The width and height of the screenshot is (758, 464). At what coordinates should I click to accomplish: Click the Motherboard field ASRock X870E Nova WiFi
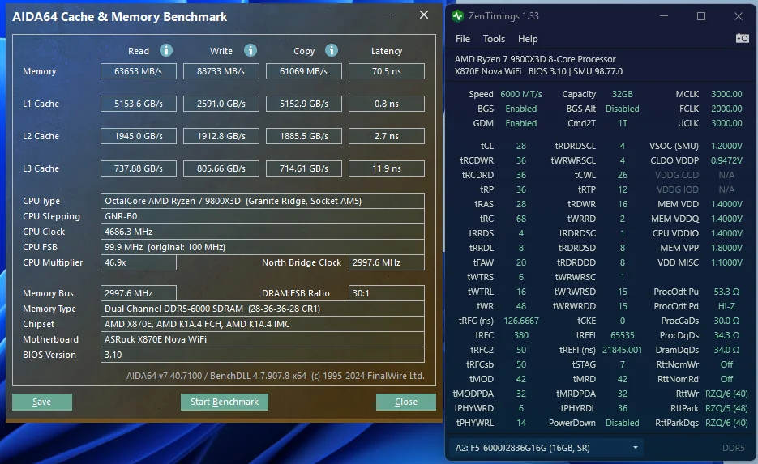263,339
